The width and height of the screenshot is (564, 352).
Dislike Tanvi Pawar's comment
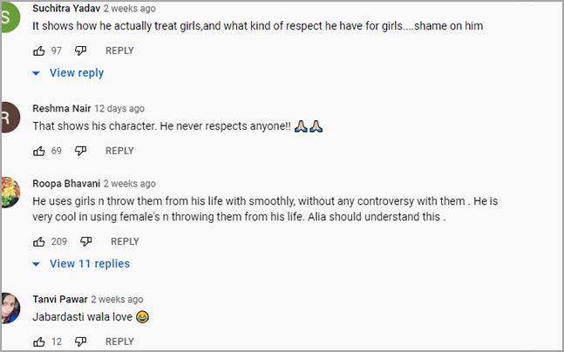tap(80, 342)
